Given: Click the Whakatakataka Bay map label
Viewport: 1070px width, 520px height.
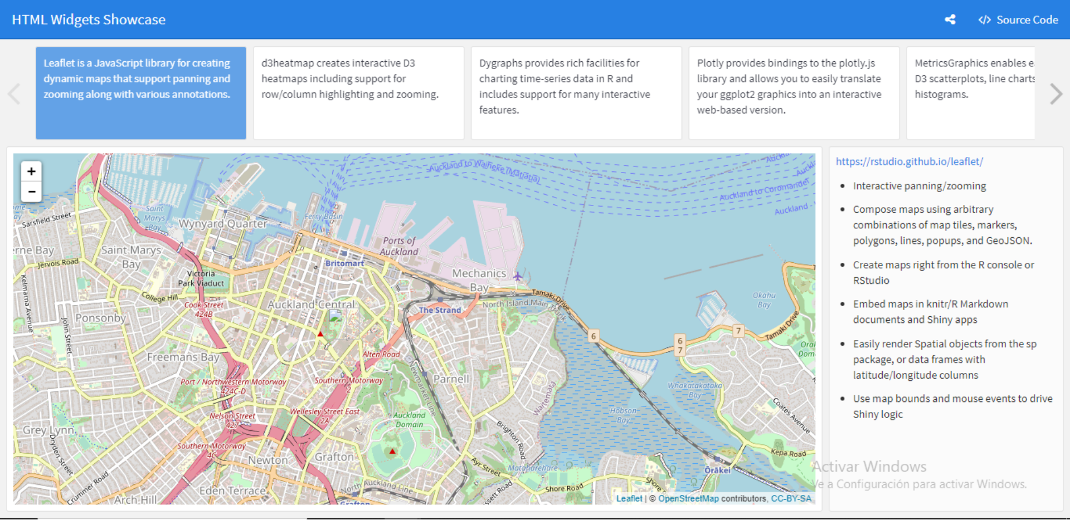Looking at the screenshot, I should tap(695, 390).
